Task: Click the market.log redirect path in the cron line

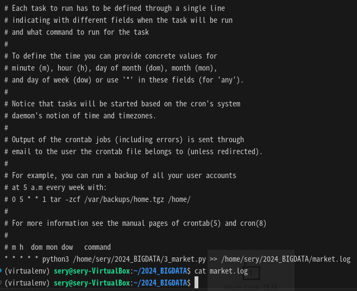Action: [286, 259]
